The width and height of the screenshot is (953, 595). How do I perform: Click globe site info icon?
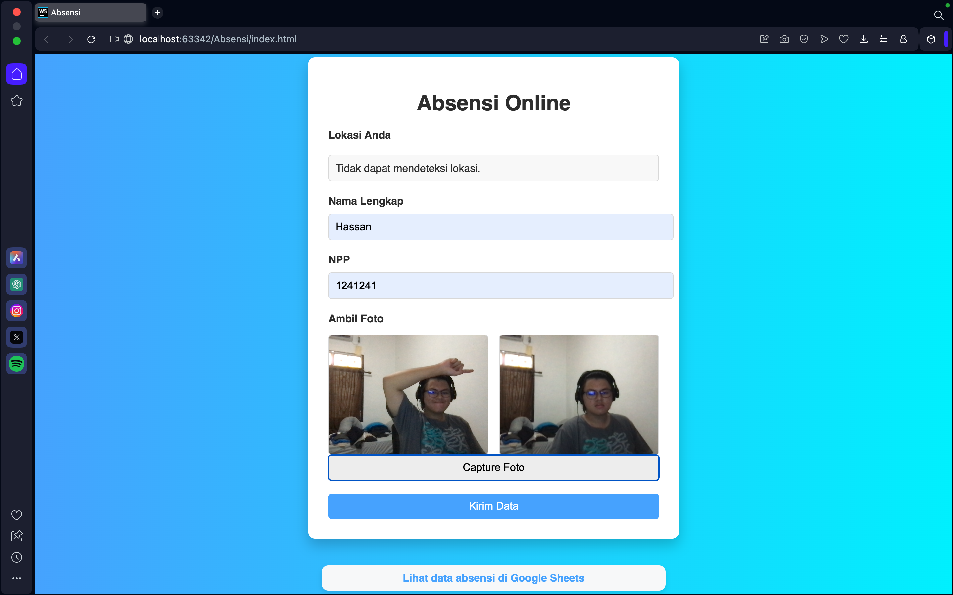(128, 39)
